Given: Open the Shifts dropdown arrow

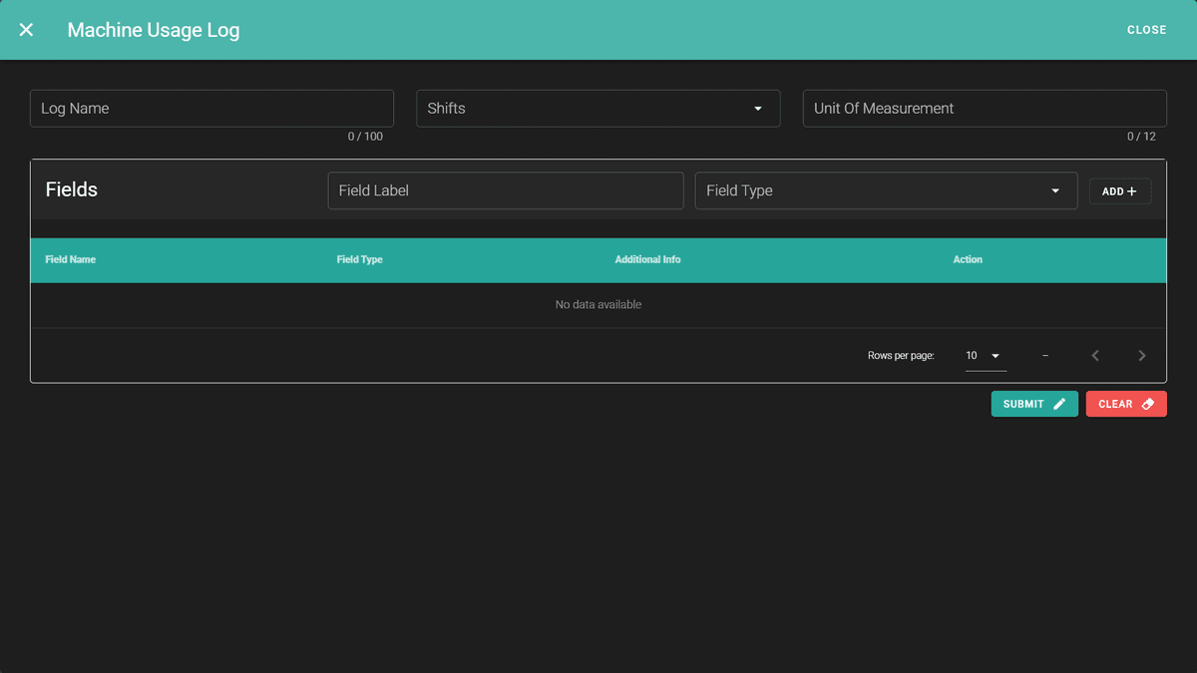Looking at the screenshot, I should pyautogui.click(x=758, y=109).
